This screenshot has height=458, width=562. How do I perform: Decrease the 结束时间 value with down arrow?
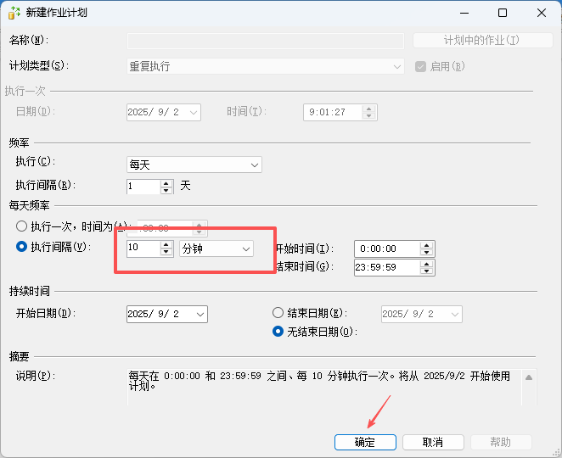pyautogui.click(x=427, y=271)
